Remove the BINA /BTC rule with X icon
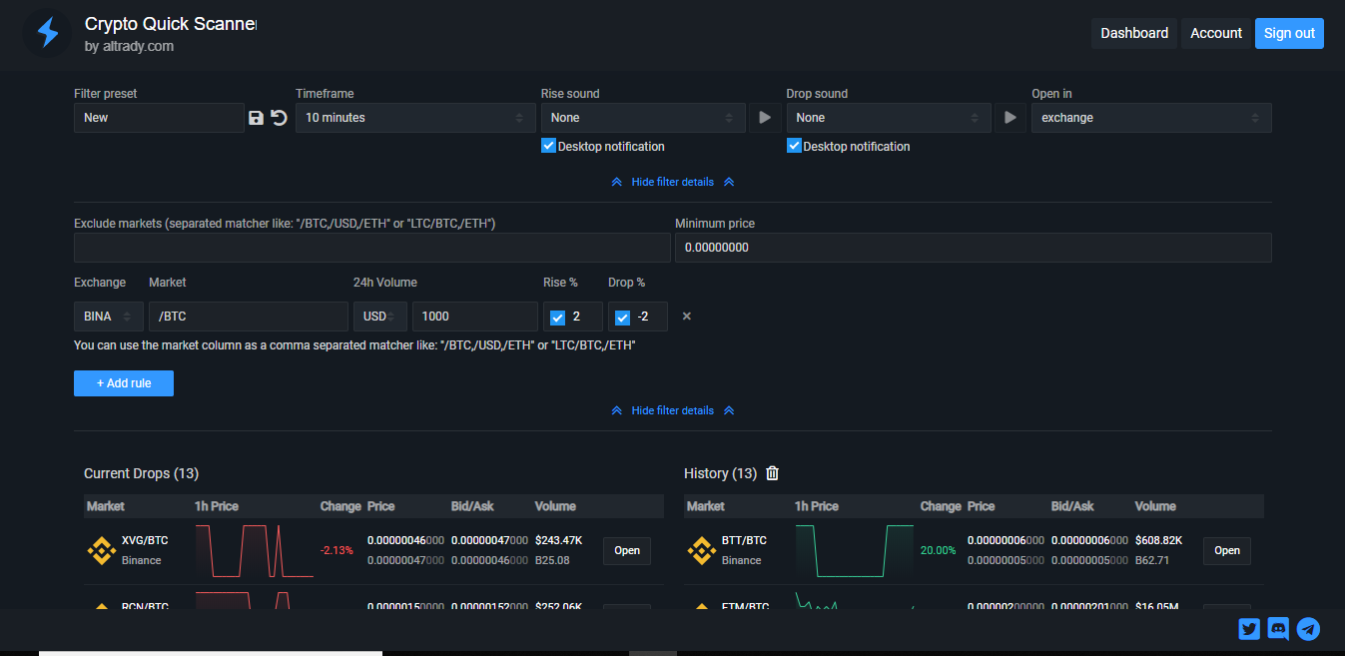The image size is (1345, 656). tap(686, 316)
